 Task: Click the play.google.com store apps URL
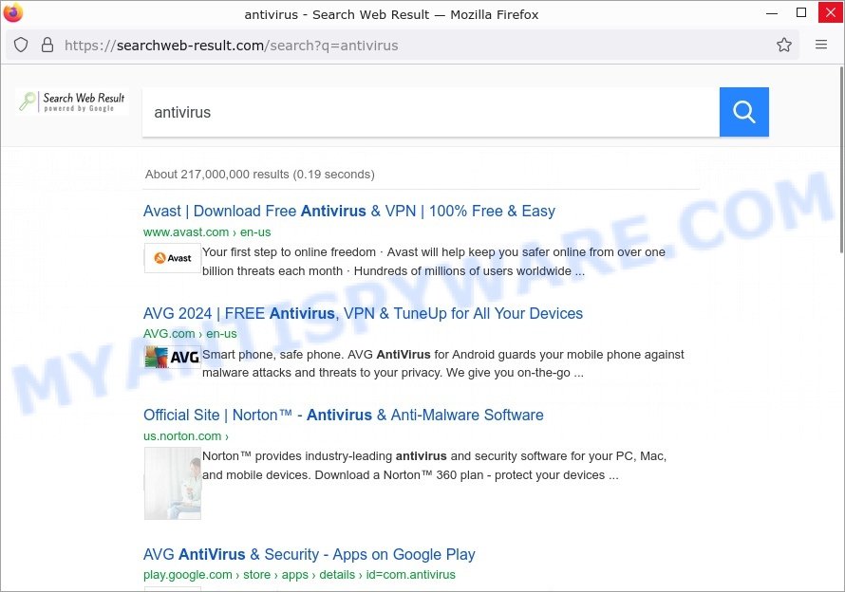point(299,575)
